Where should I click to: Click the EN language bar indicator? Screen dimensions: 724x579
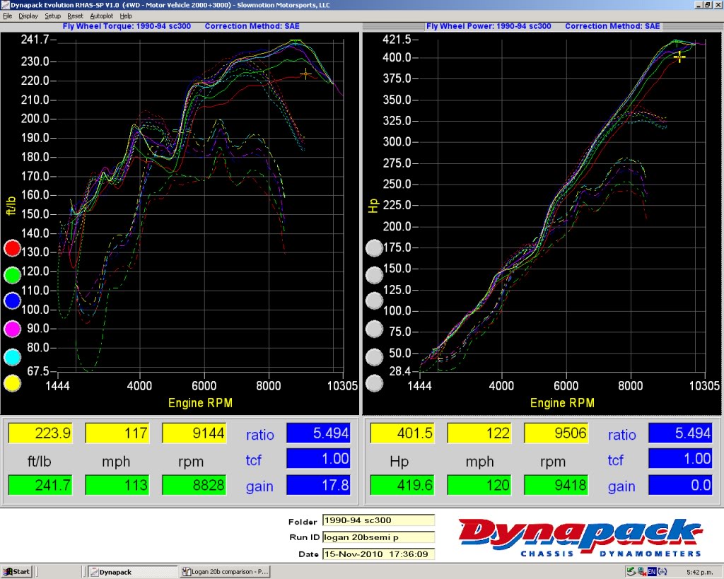651,572
